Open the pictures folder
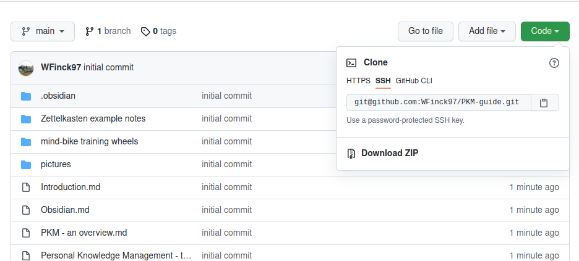579x261 pixels. point(56,164)
